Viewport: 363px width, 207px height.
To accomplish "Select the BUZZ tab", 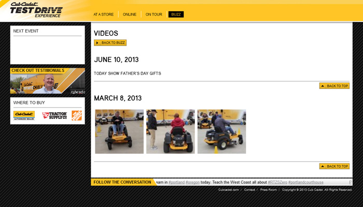I will click(176, 14).
